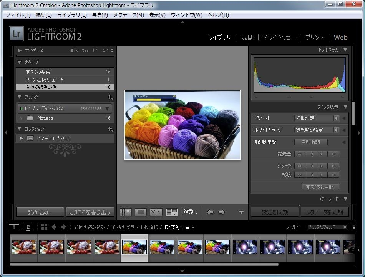Viewport: 365px width, 277px height.
Task: Create new collection with plus icon
Action: click(x=110, y=129)
